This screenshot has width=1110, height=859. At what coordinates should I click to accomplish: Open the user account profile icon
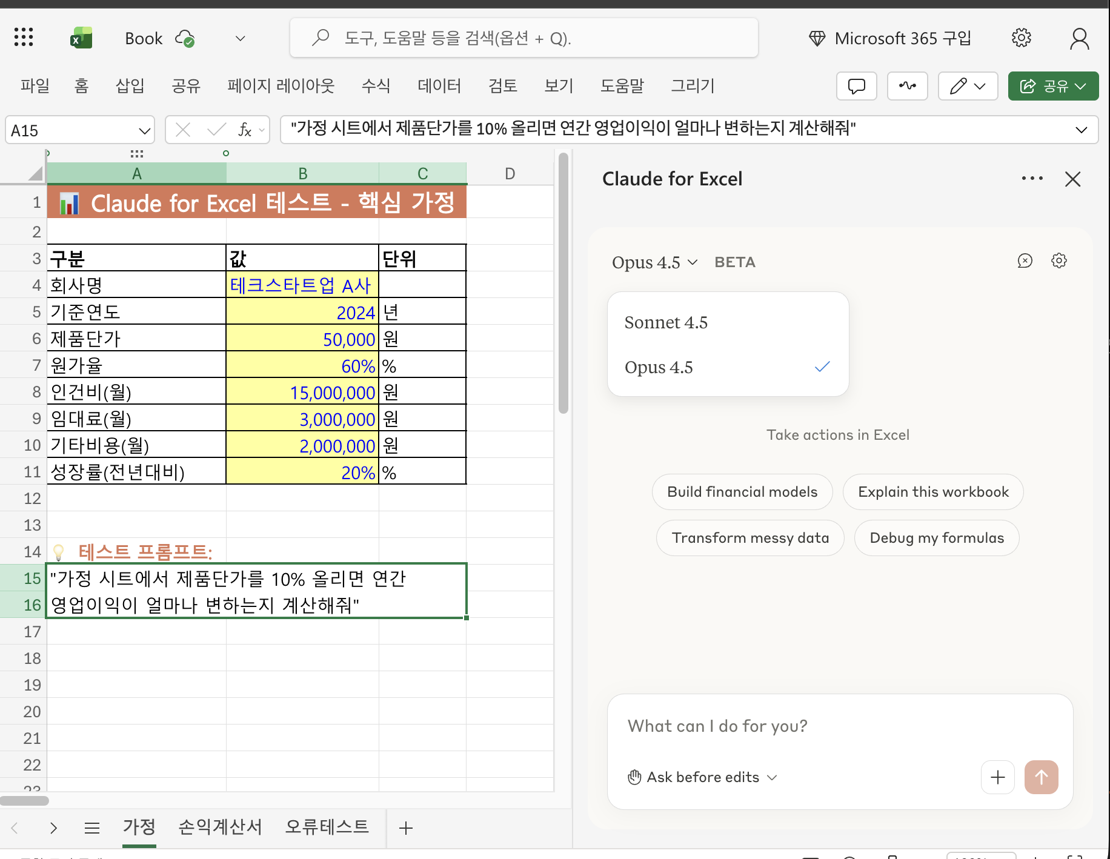(x=1079, y=38)
